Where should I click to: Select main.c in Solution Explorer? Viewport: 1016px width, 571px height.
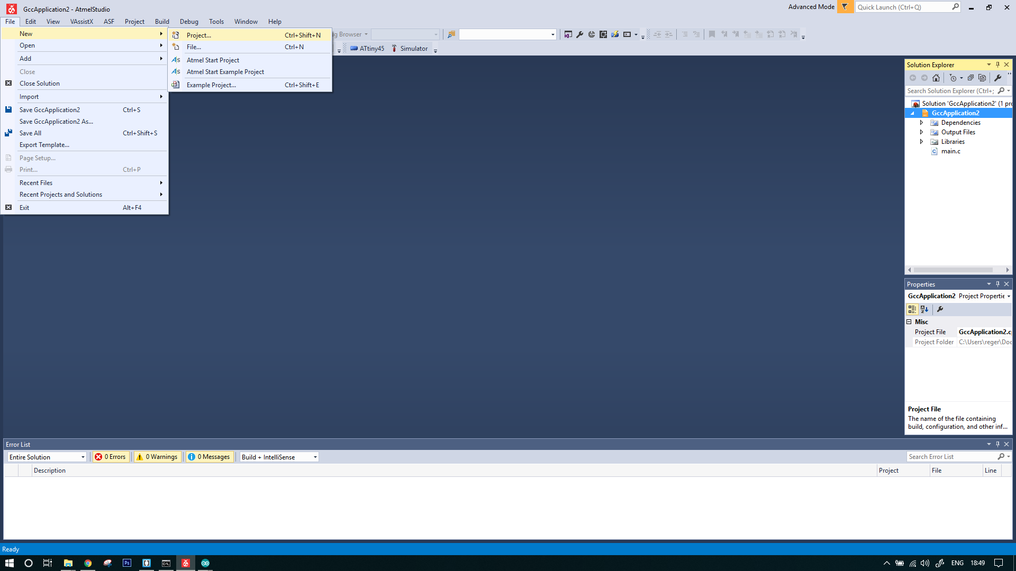(x=950, y=151)
